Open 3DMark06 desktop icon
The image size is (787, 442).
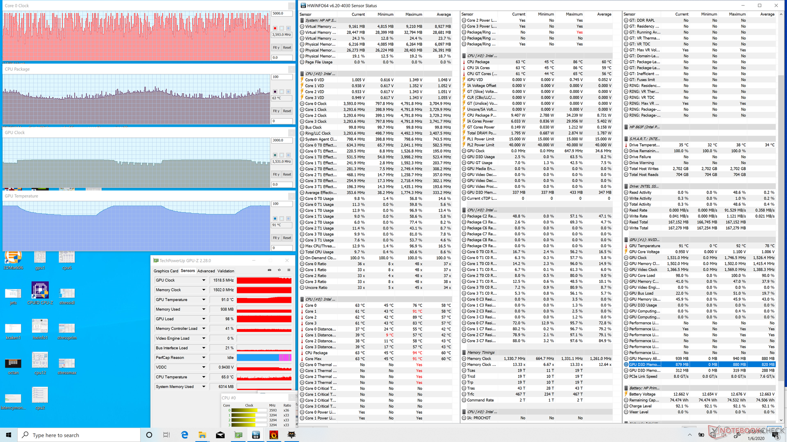[13, 258]
